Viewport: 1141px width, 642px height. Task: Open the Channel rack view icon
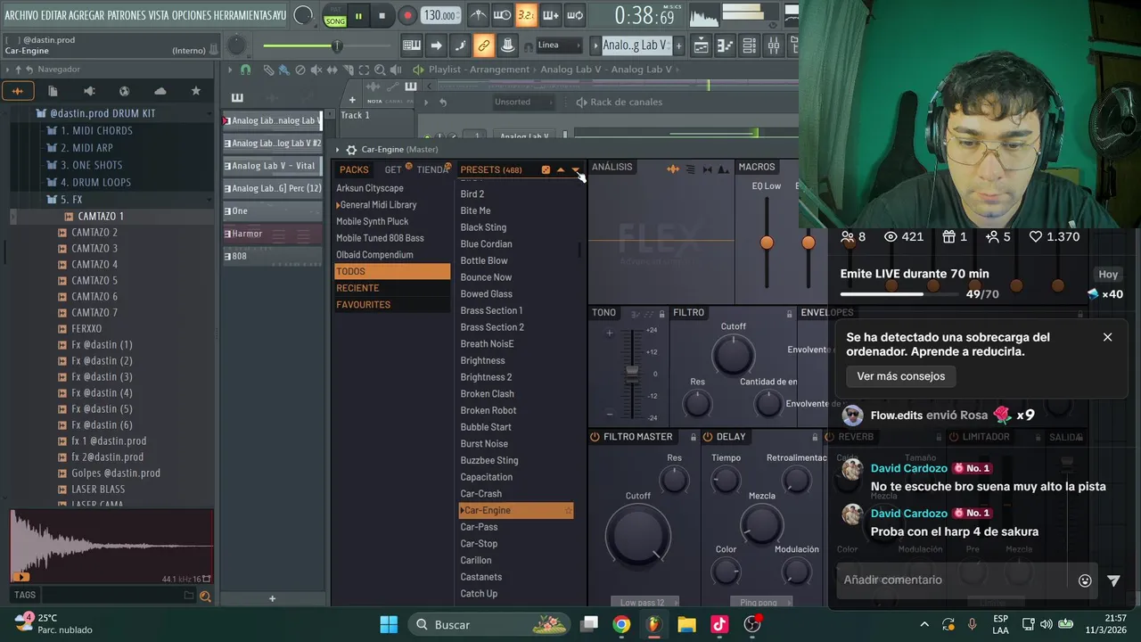click(x=750, y=45)
